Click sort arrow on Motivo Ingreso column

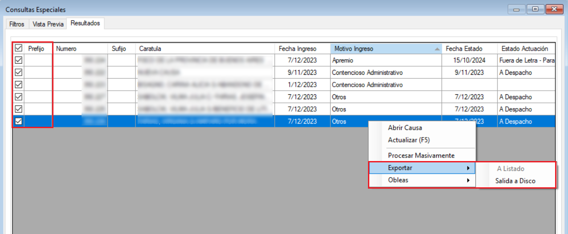437,48
